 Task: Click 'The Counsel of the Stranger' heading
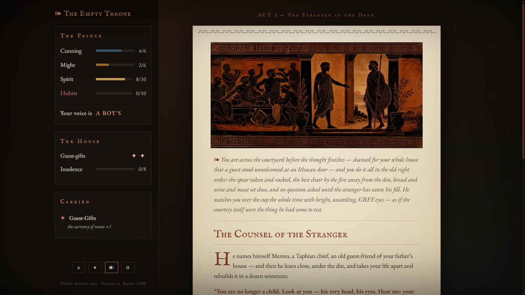[281, 234]
